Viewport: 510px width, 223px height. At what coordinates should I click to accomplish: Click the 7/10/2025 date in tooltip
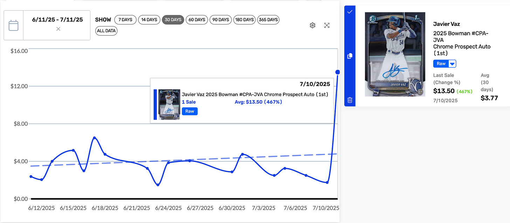pyautogui.click(x=315, y=84)
